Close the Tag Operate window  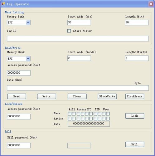[151, 4]
